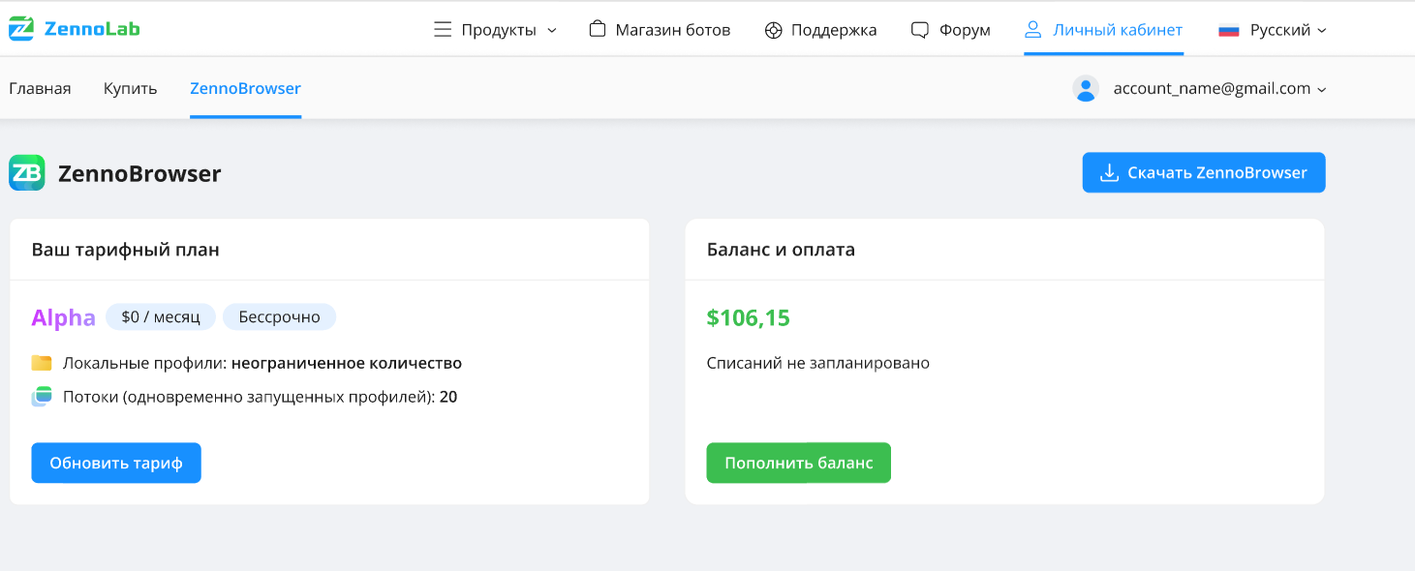The width and height of the screenshot is (1415, 571).
Task: Open the Личный кабинет menu item
Action: tap(1103, 30)
